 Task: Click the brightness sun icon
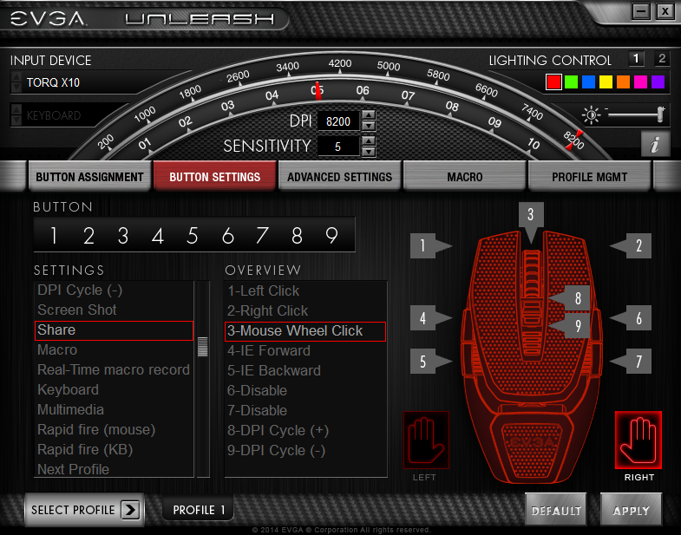click(x=593, y=114)
